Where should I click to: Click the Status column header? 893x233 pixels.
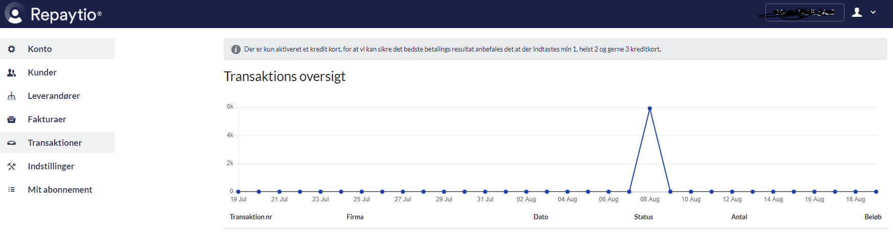click(x=643, y=217)
